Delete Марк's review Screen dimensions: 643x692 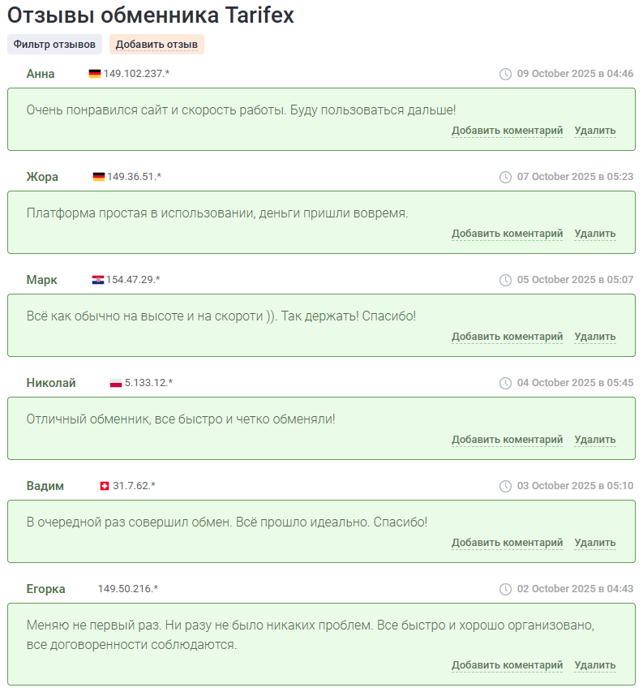[x=594, y=337]
